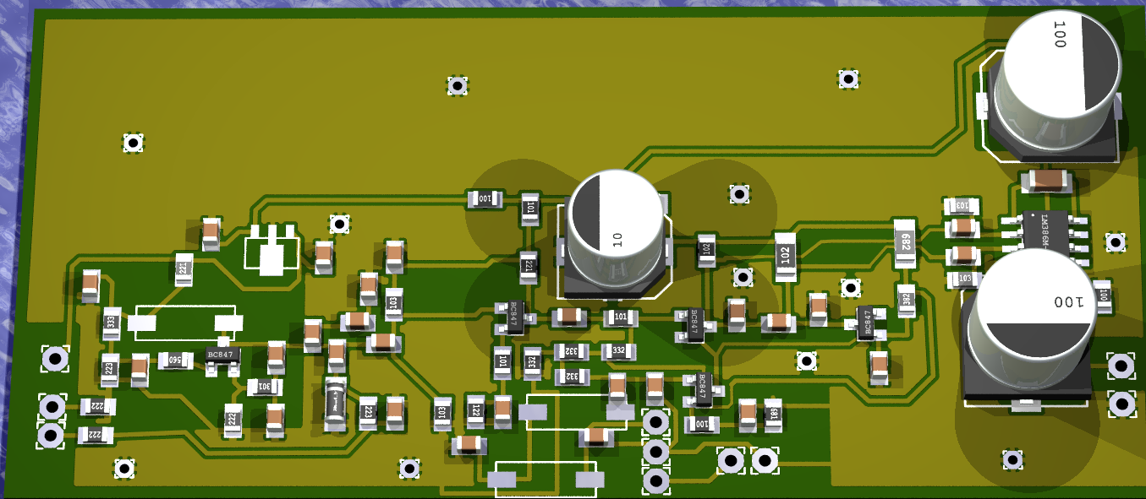Select the resistor labeled 301
Image resolution: width=1146 pixels, height=499 pixels.
pos(263,387)
